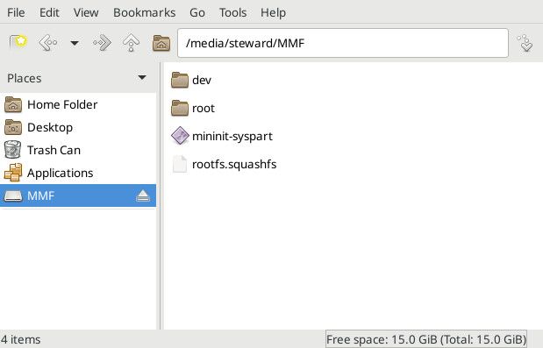Click the rootfs.squashfs file name
This screenshot has height=348, width=543.
(234, 164)
